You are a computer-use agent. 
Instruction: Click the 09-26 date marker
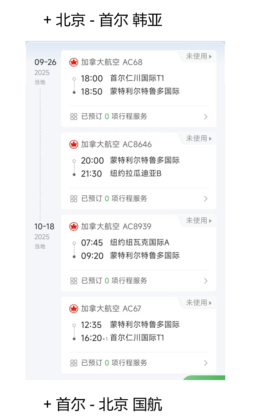pyautogui.click(x=45, y=62)
